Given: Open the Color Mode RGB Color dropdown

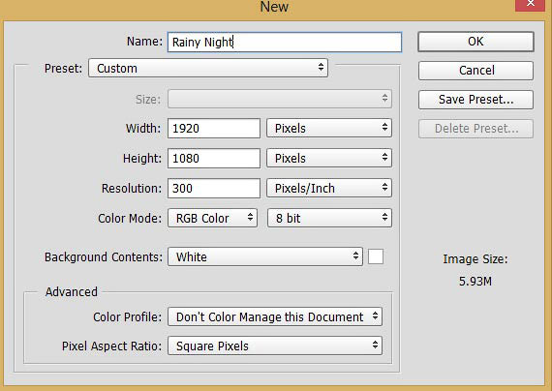Looking at the screenshot, I should coord(213,218).
